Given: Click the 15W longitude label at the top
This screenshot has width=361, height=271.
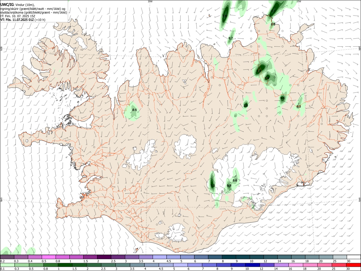Looking at the screenshot, I should (x=299, y=1).
